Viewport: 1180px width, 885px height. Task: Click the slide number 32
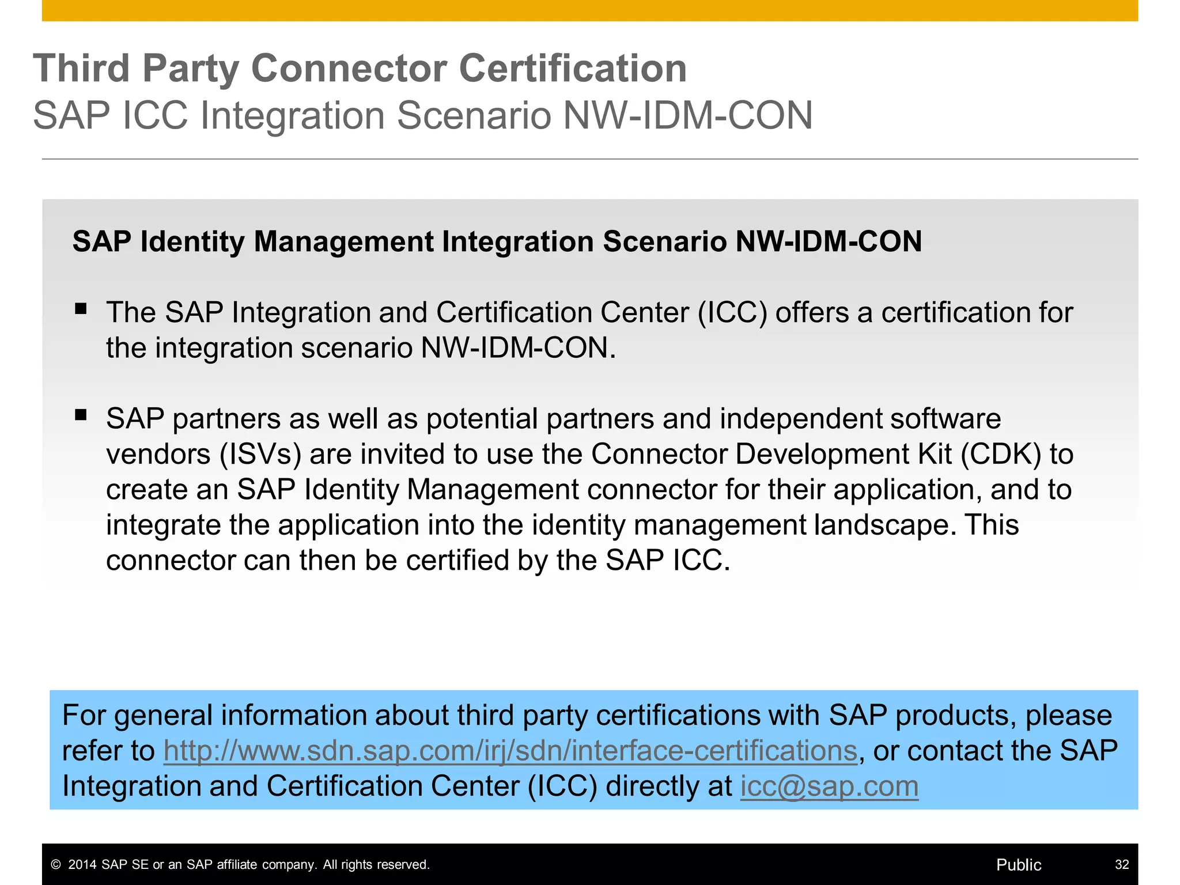tap(1121, 865)
